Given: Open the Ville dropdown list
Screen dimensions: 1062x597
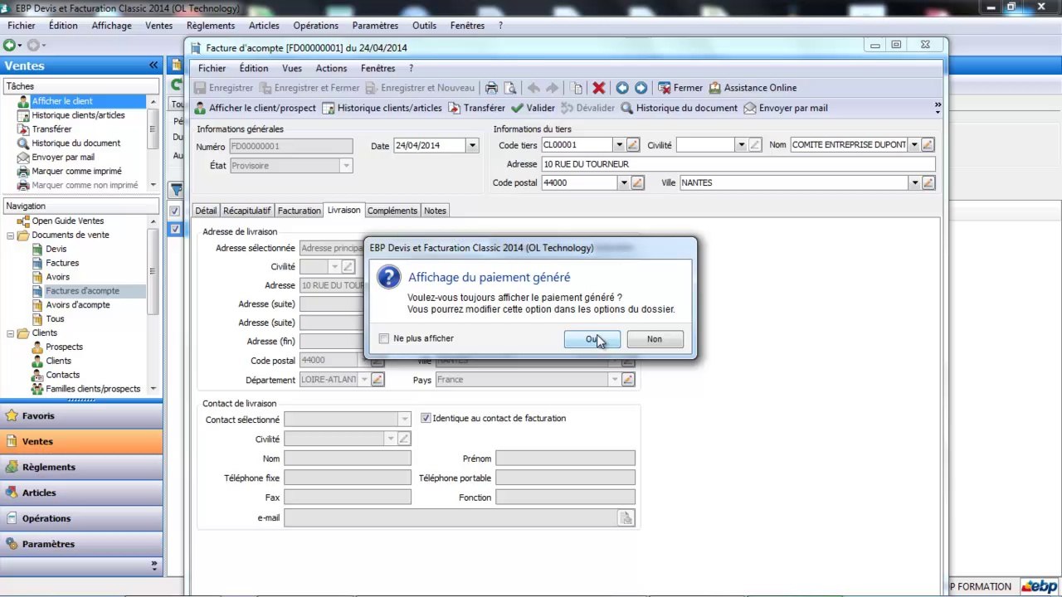Looking at the screenshot, I should (x=914, y=183).
